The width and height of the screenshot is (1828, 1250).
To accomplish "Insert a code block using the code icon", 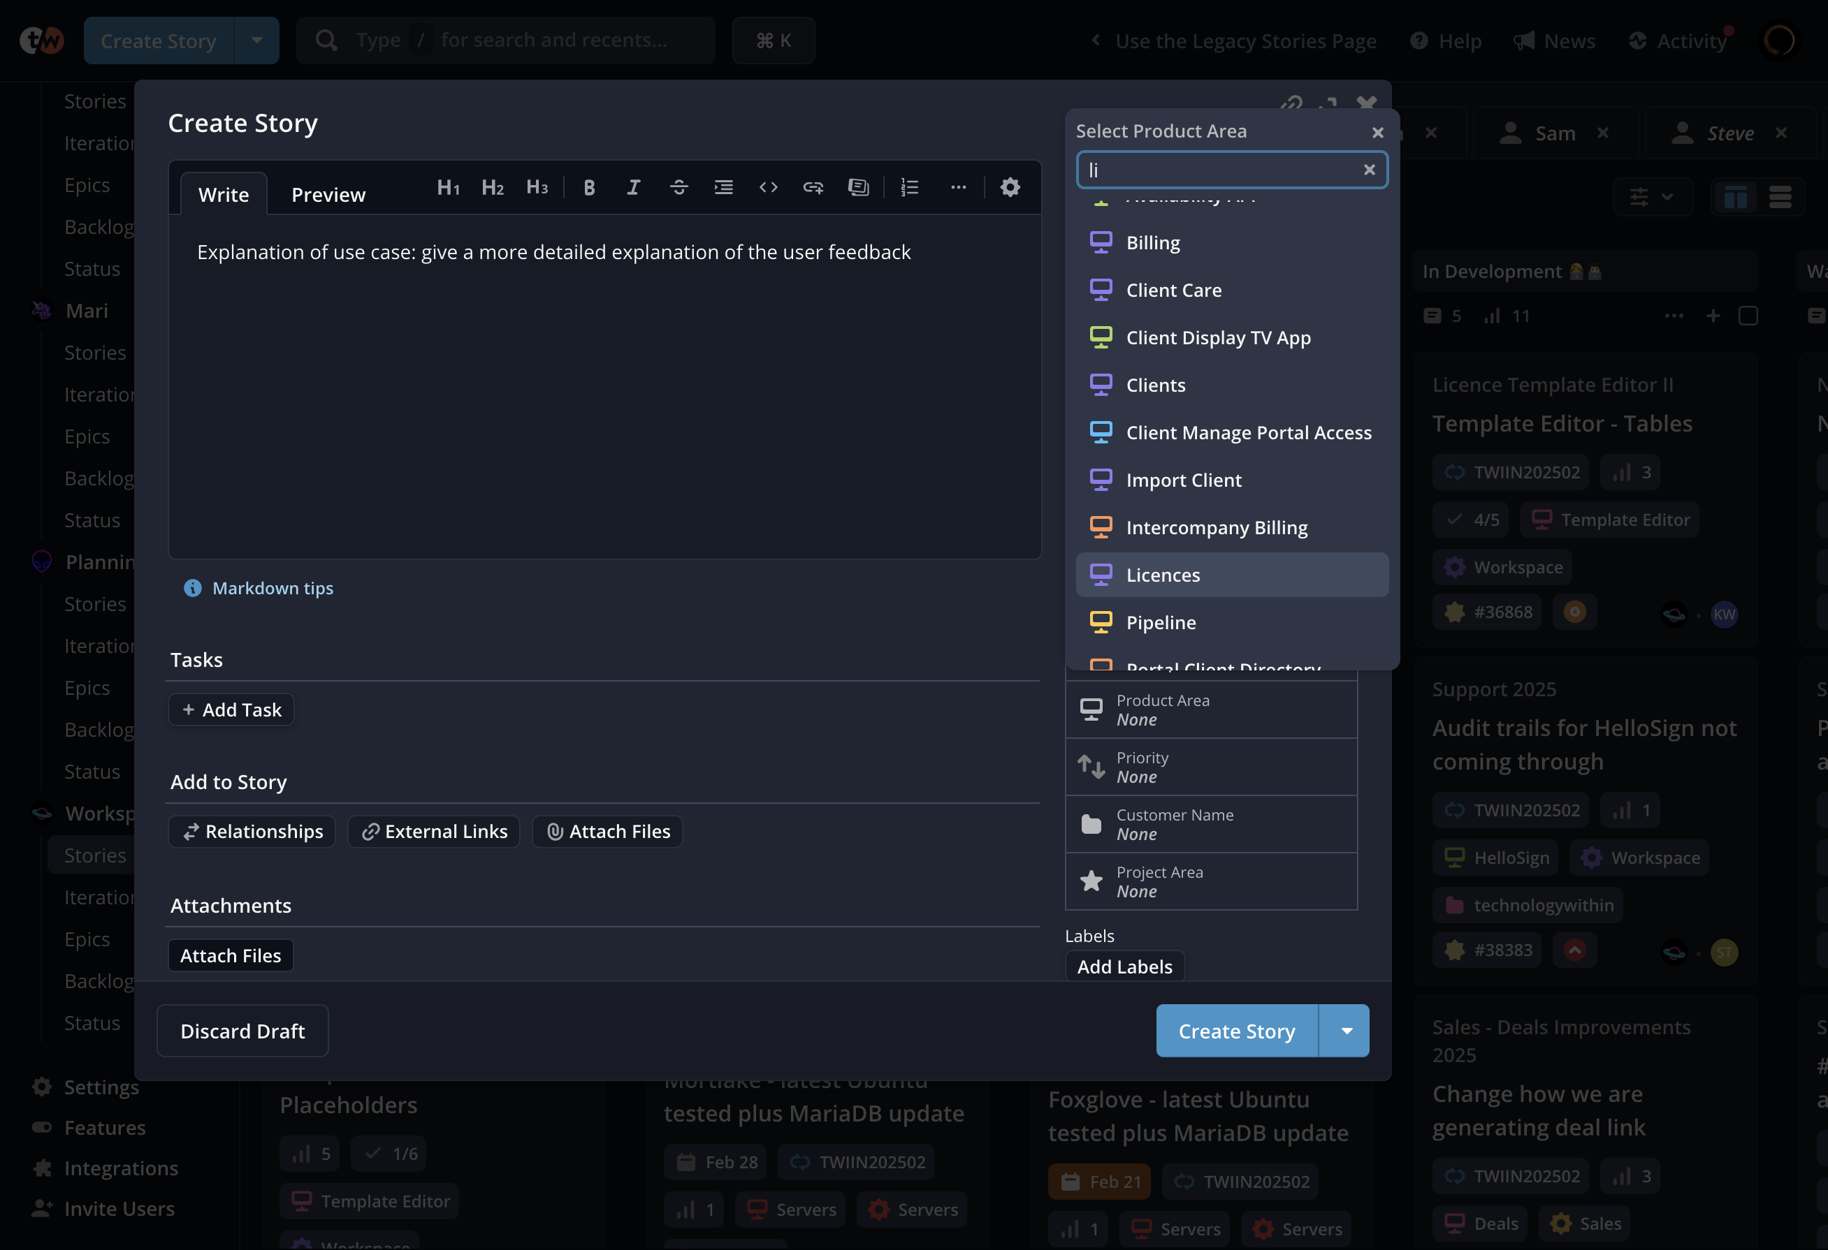I will pos(769,187).
